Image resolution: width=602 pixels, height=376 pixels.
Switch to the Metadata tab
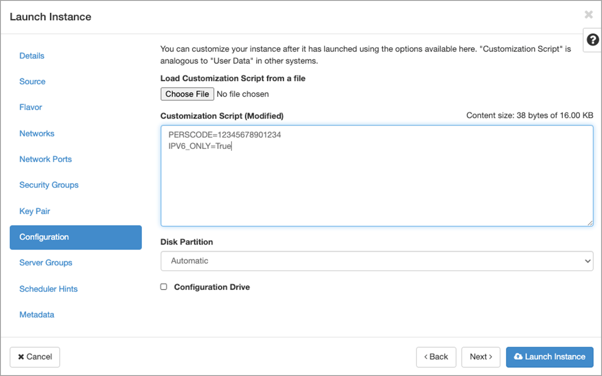37,315
